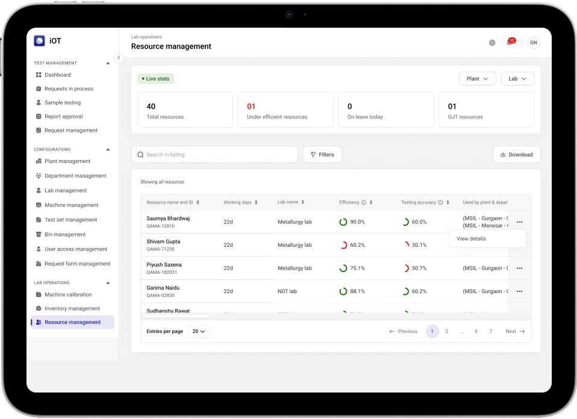Sort by Lab name column
This screenshot has height=419, width=577.
click(x=303, y=202)
